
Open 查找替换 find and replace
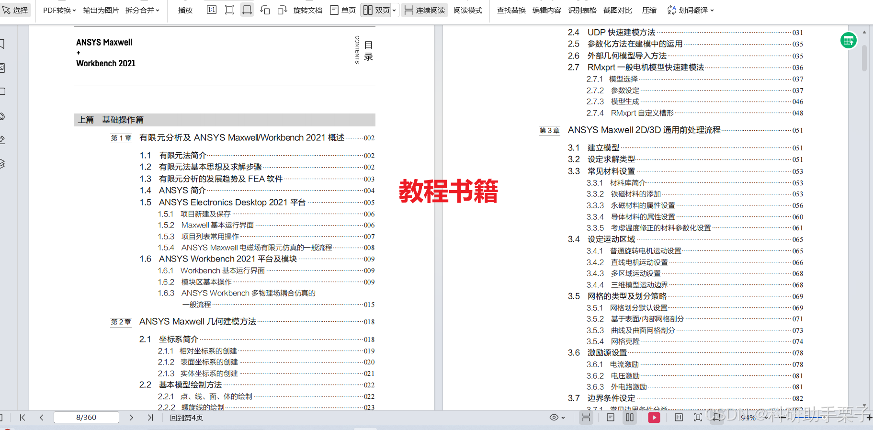511,10
